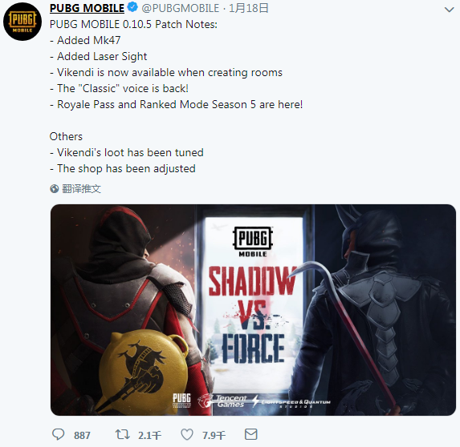460x447 pixels.
Task: Click the 2.1千 retweet count
Action: [149, 435]
